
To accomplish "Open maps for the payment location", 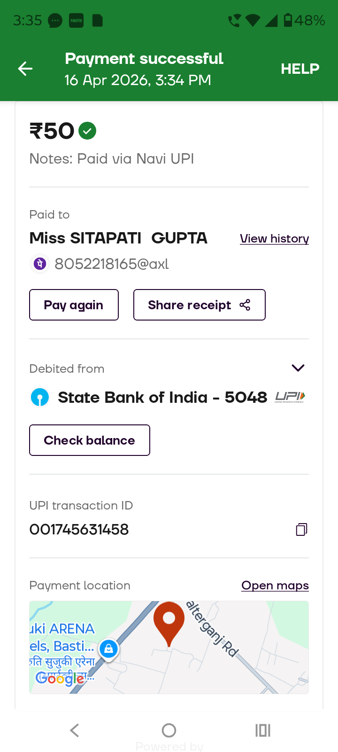I will click(275, 586).
